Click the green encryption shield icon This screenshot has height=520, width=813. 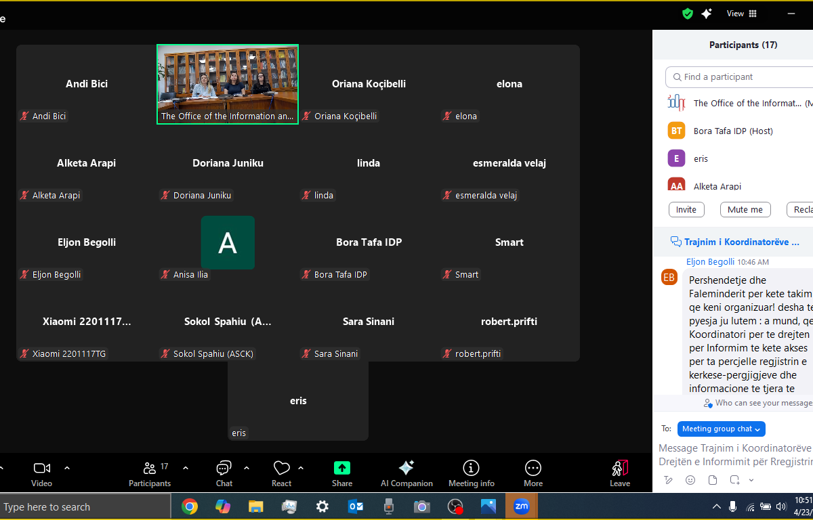coord(688,14)
